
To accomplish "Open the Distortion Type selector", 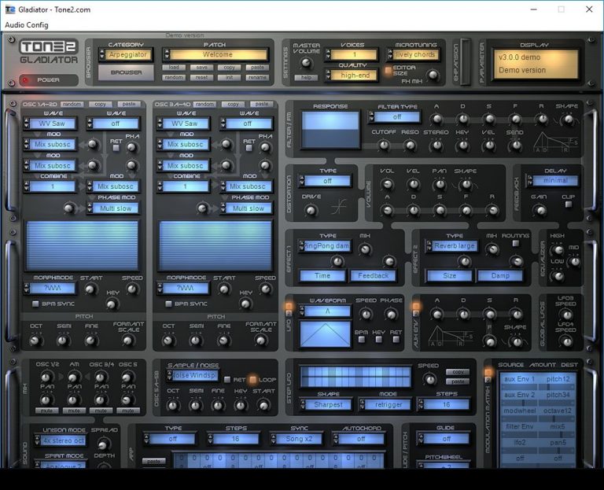I will pos(325,181).
